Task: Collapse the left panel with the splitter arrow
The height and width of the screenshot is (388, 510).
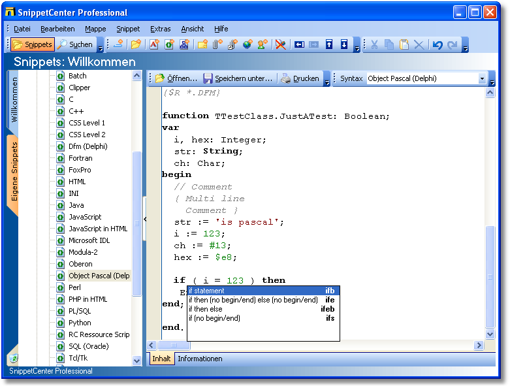Action: [145, 219]
